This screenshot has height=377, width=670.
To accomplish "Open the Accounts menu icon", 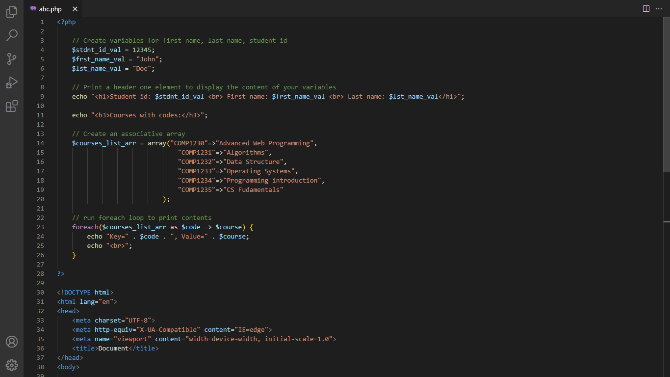I will click(12, 342).
